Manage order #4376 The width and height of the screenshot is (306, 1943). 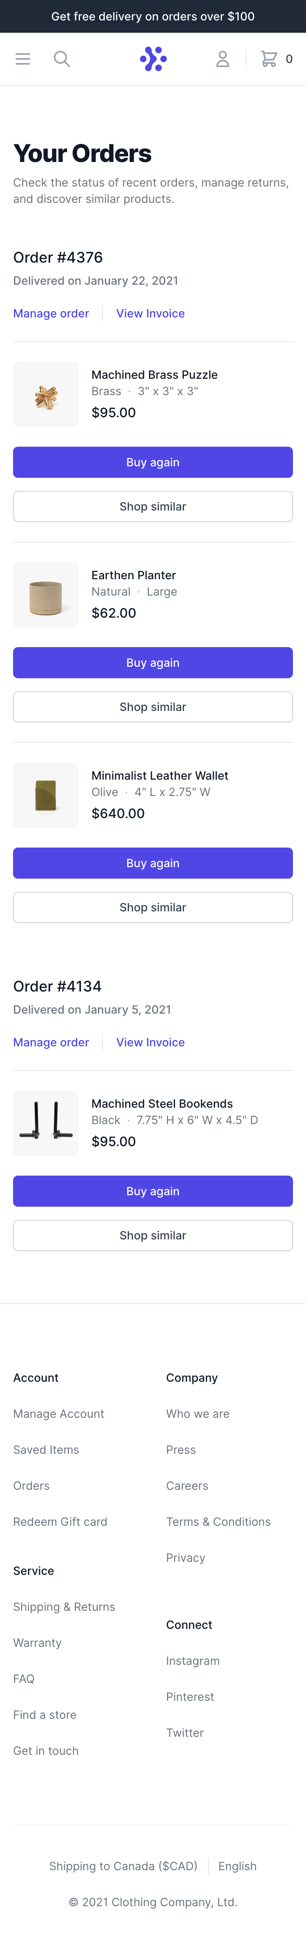(51, 313)
